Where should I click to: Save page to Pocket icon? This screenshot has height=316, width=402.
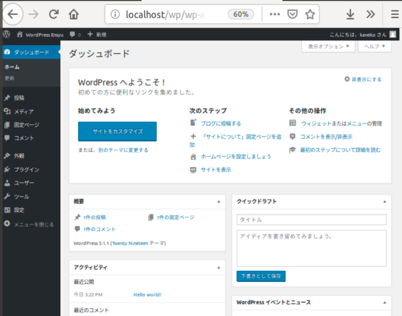pos(292,14)
